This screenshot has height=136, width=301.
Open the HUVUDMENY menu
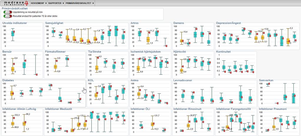[37, 3]
